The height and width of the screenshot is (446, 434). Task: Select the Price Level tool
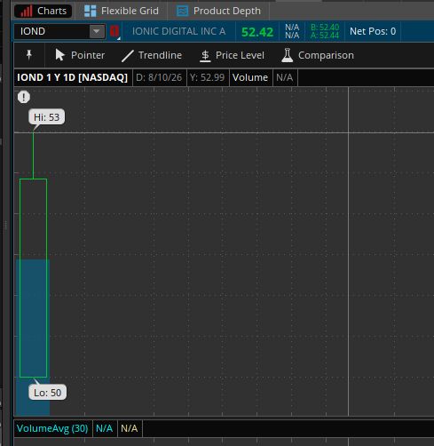(x=232, y=55)
